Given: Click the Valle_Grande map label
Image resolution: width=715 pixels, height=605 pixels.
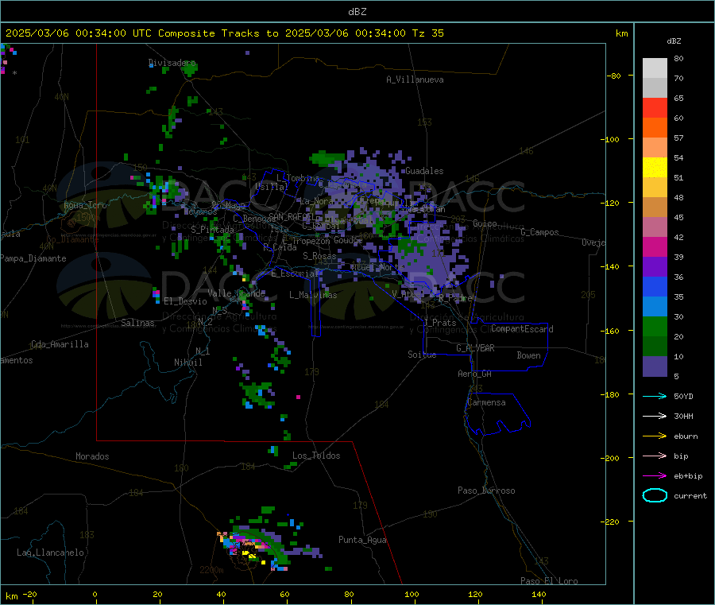Looking at the screenshot, I should pyautogui.click(x=236, y=293).
